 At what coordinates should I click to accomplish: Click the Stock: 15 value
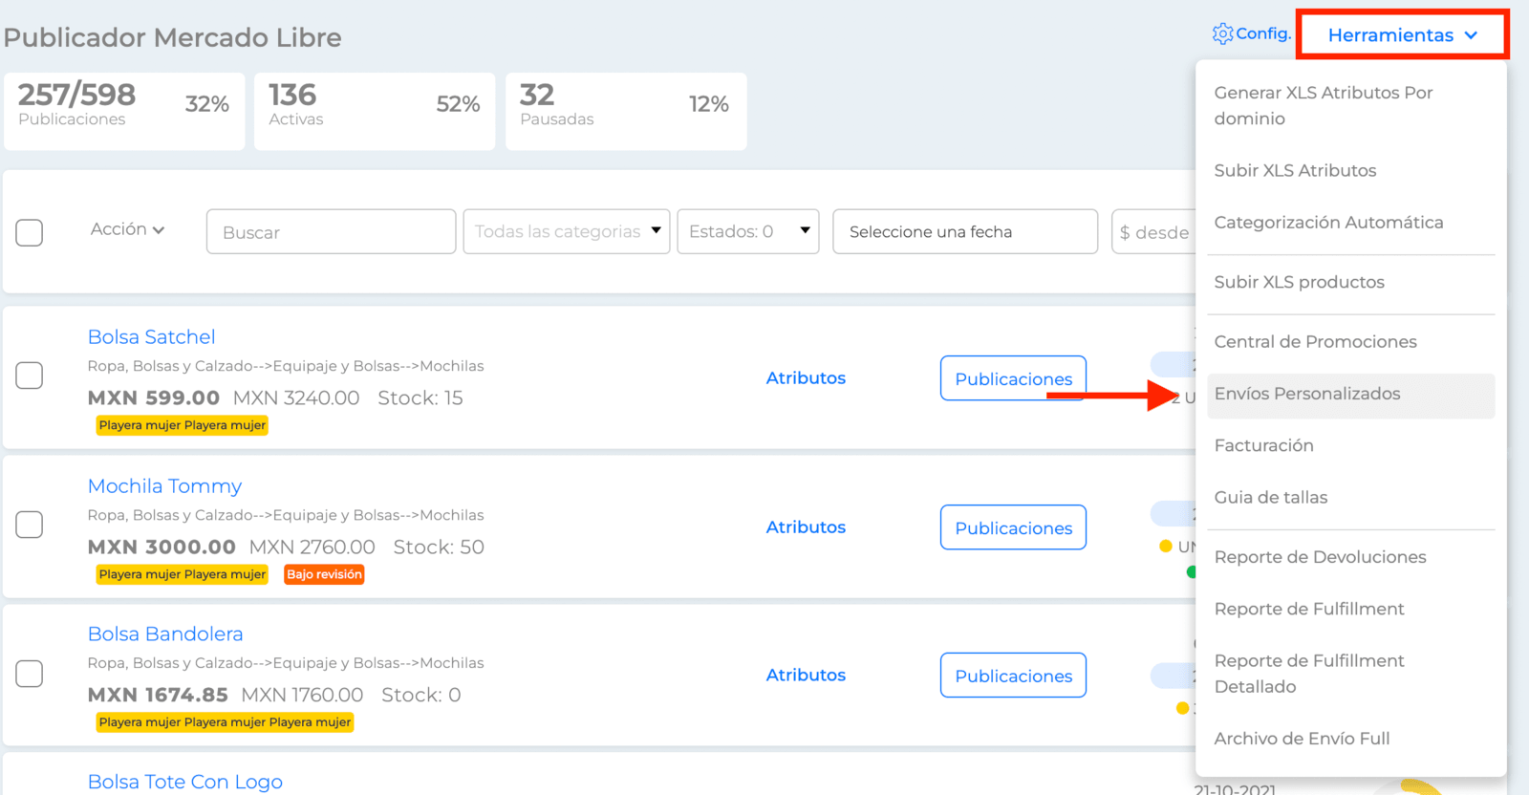pyautogui.click(x=420, y=398)
